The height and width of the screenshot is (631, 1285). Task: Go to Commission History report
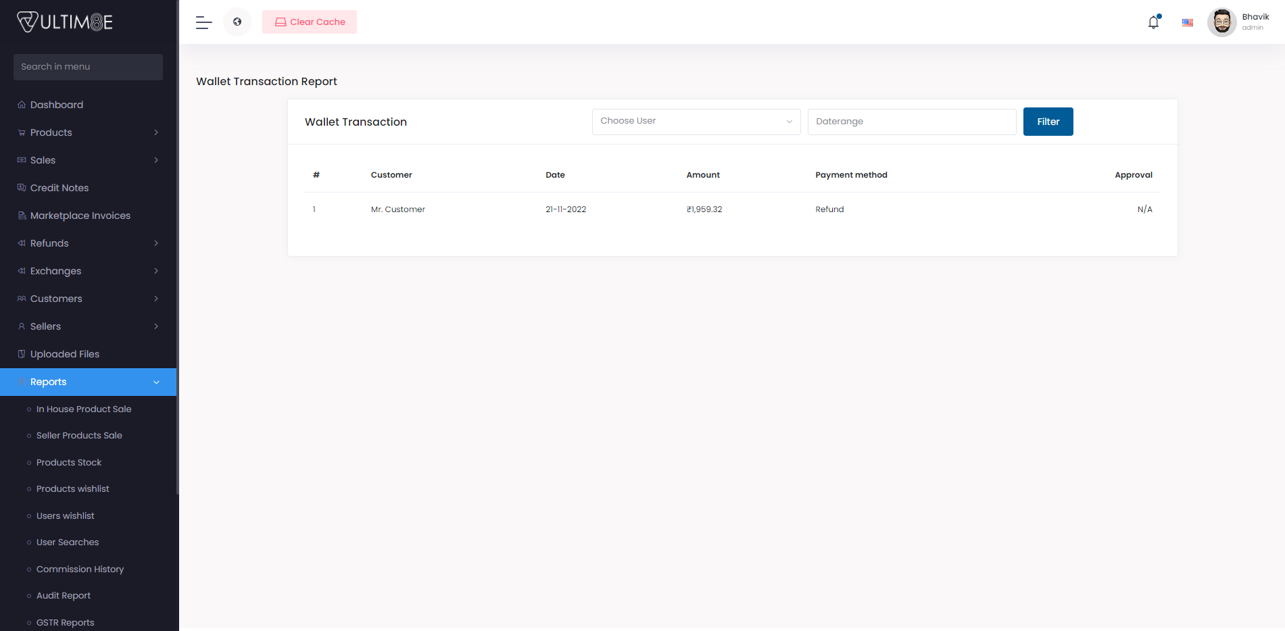(80, 570)
